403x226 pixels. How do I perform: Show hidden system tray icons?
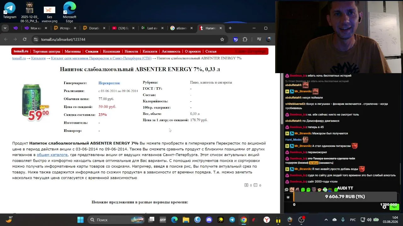click(326, 220)
